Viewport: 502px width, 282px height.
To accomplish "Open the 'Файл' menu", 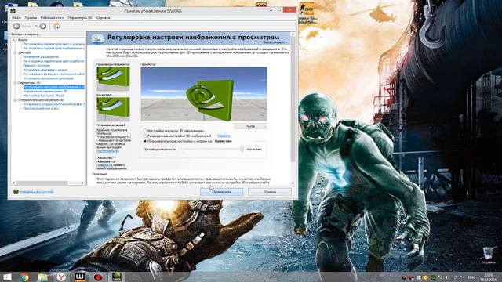I will tap(16, 17).
